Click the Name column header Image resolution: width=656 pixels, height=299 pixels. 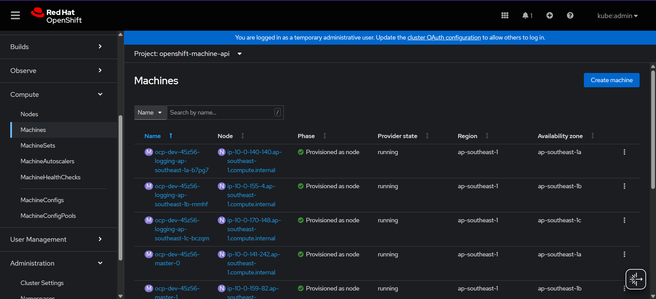(x=152, y=136)
